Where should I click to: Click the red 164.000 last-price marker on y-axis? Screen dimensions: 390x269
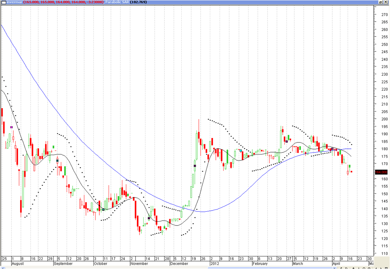tap(381, 172)
